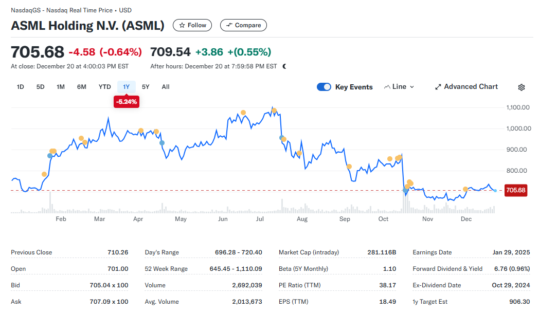Click the '701.00' open value
This screenshot has height=313, width=539.
coord(118,269)
